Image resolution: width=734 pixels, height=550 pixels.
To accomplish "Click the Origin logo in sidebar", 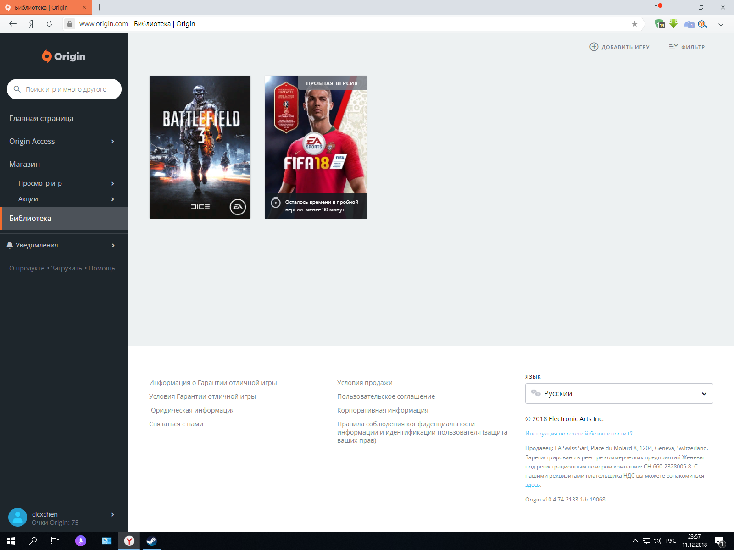I will click(64, 56).
